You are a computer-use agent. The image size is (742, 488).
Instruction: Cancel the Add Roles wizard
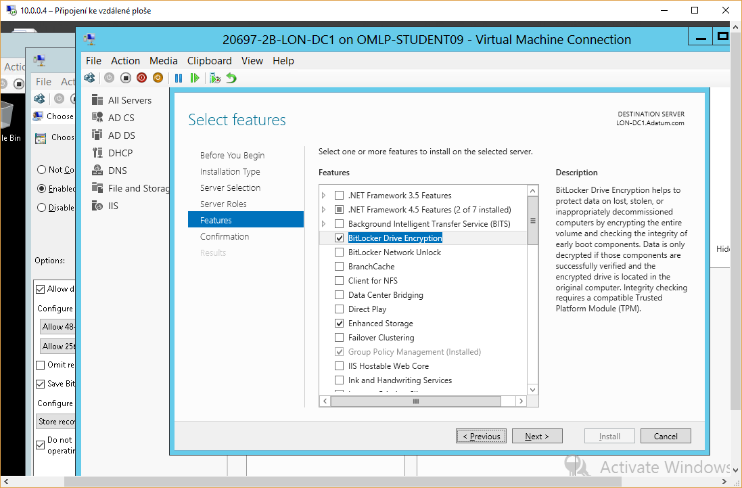(x=666, y=436)
